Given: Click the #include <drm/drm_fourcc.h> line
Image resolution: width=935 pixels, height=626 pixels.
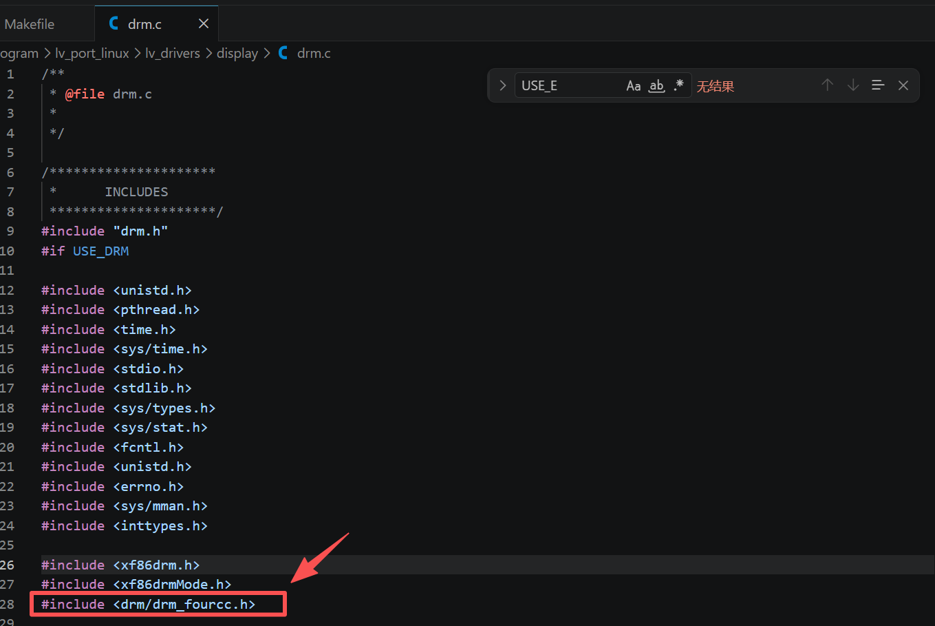Looking at the screenshot, I should coord(148,604).
